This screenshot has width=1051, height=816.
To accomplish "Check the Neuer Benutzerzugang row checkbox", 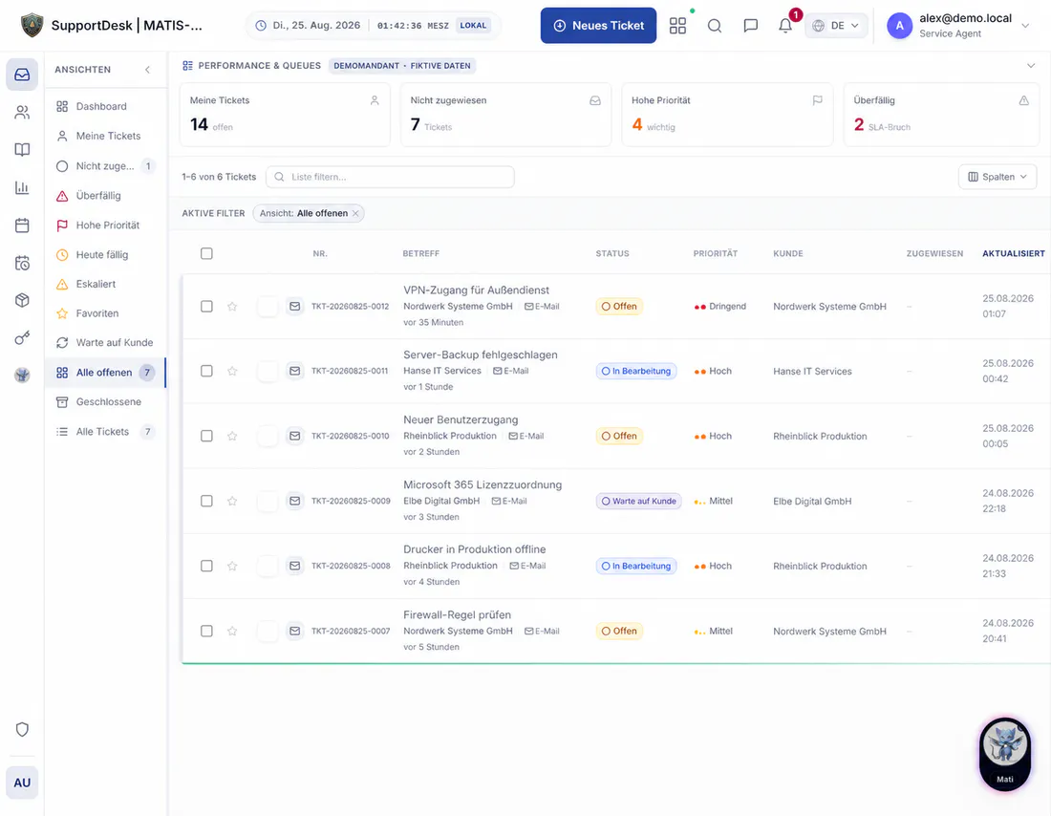I will pos(206,436).
